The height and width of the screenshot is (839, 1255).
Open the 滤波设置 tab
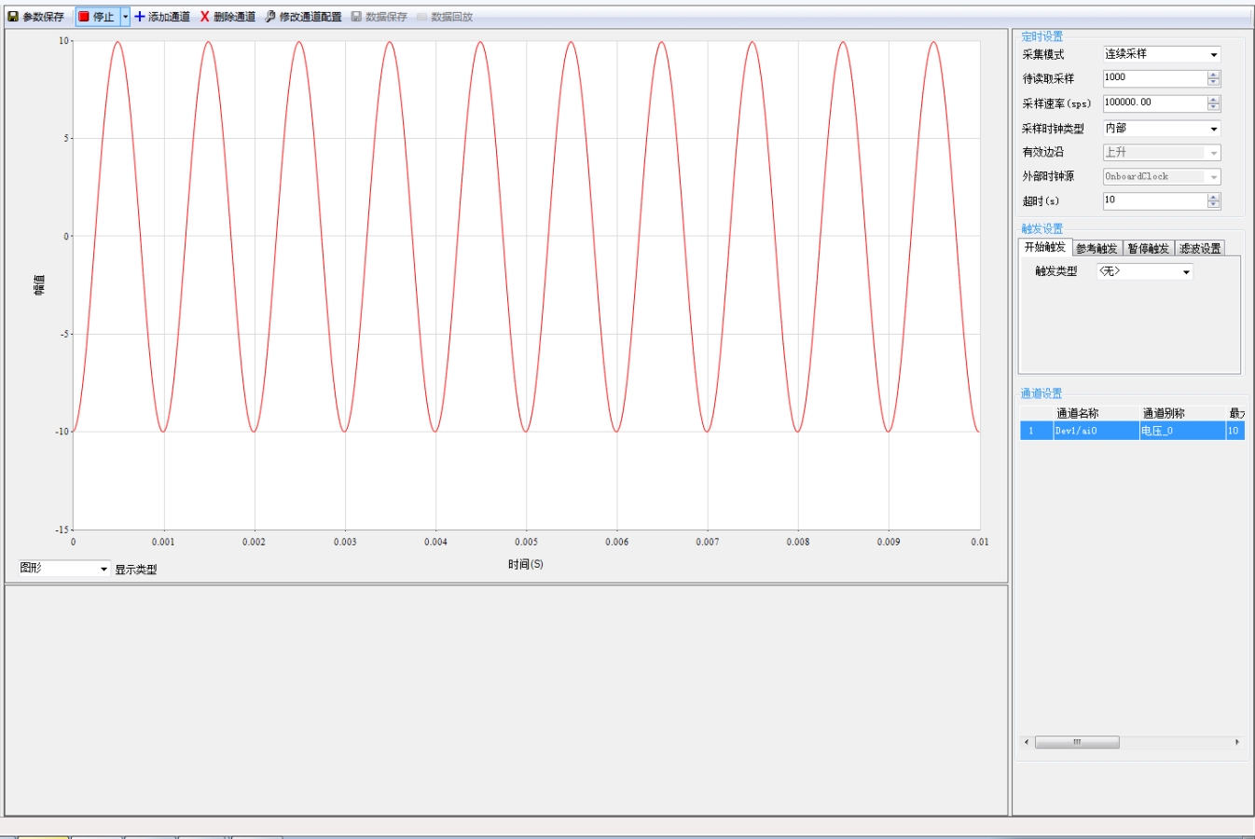pos(1199,249)
